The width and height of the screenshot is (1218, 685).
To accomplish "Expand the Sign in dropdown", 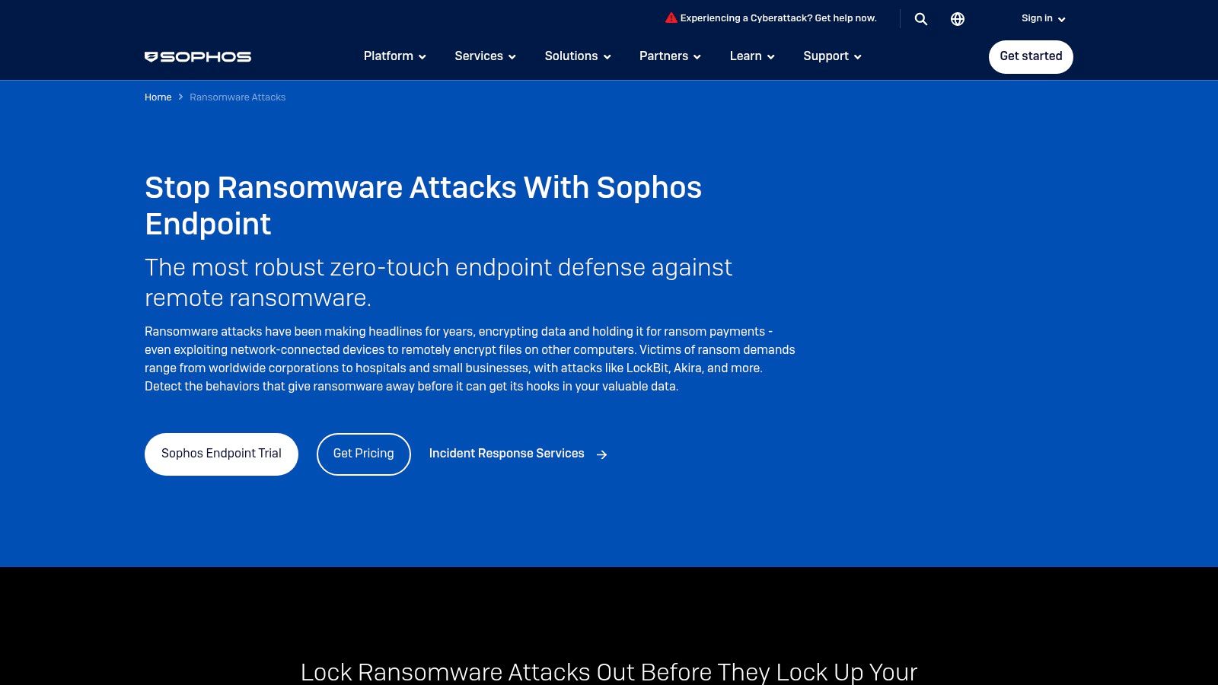I will click(1042, 18).
